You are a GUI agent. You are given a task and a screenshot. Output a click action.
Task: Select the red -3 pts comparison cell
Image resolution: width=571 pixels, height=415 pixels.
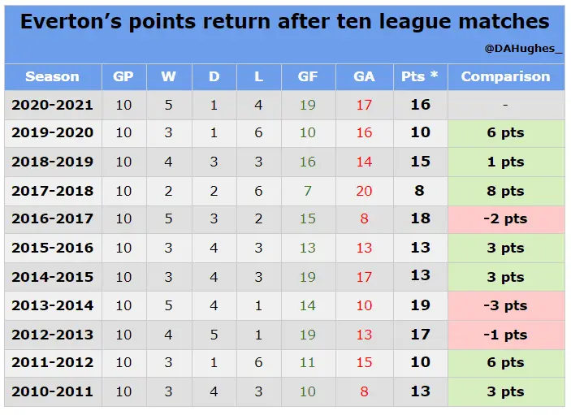coord(505,305)
